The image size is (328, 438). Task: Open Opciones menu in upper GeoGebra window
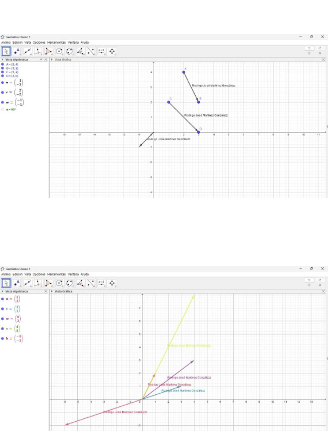pos(39,42)
